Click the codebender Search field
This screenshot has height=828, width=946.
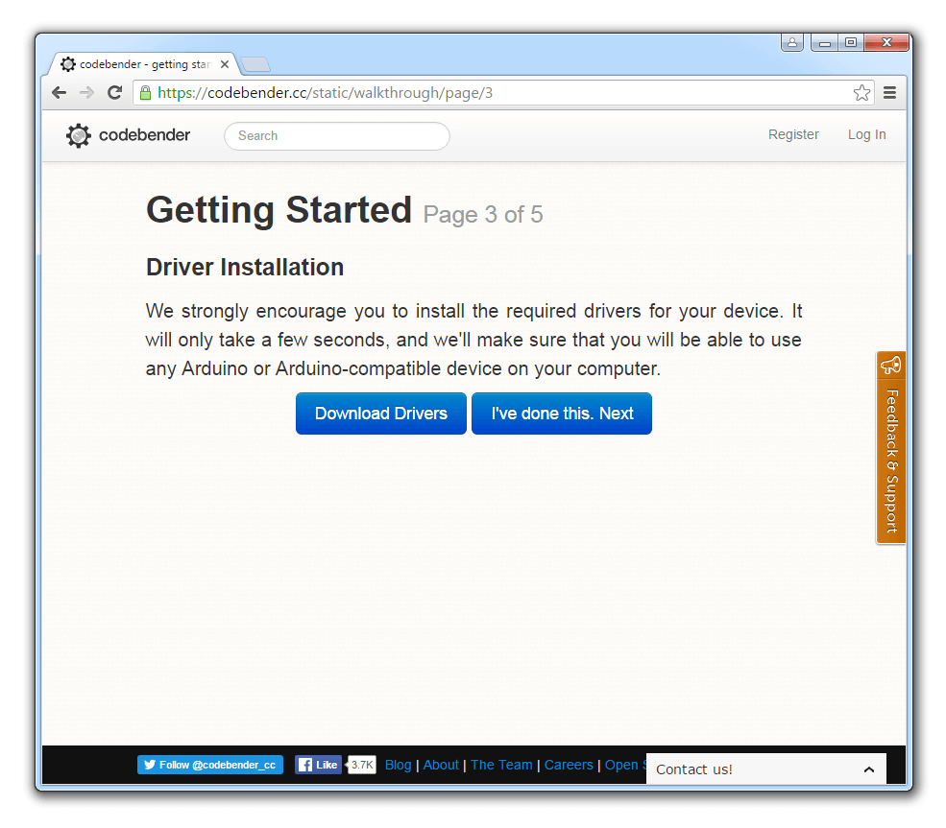point(336,136)
